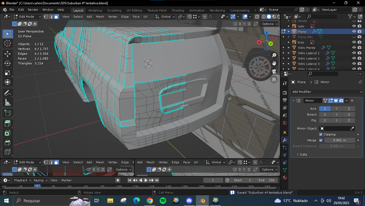This screenshot has height=206, width=365.
Task: Open the Render menu
Action: (x=33, y=10)
